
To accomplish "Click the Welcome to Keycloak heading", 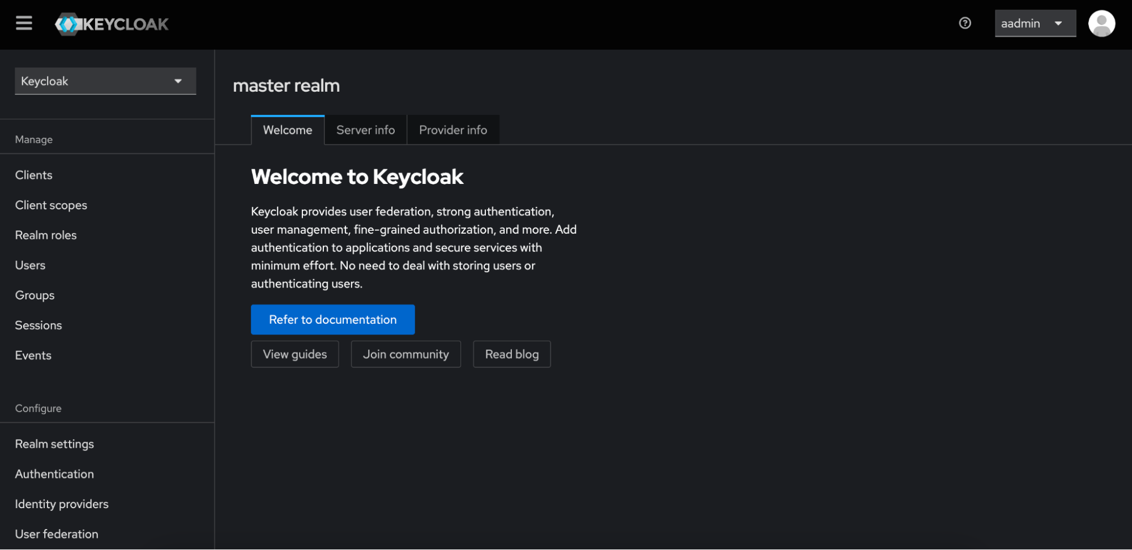I will coord(357,177).
